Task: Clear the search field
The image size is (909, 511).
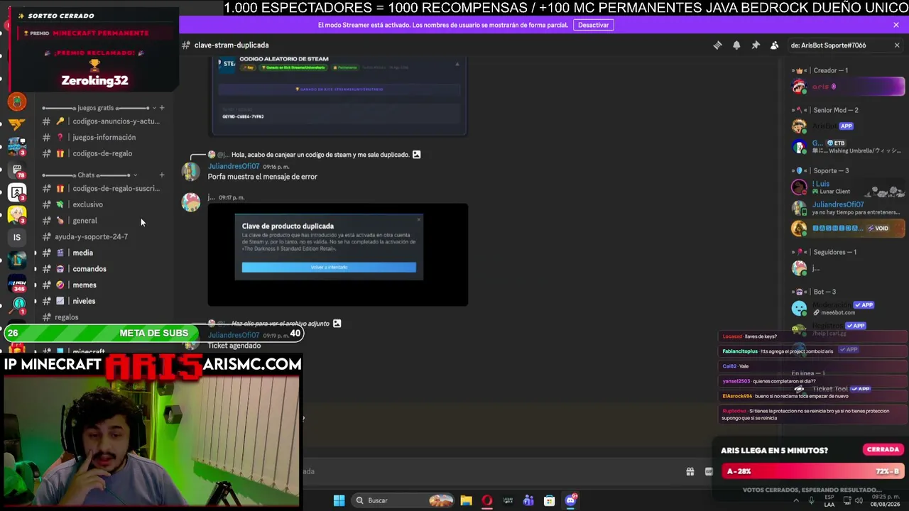Action: point(897,45)
